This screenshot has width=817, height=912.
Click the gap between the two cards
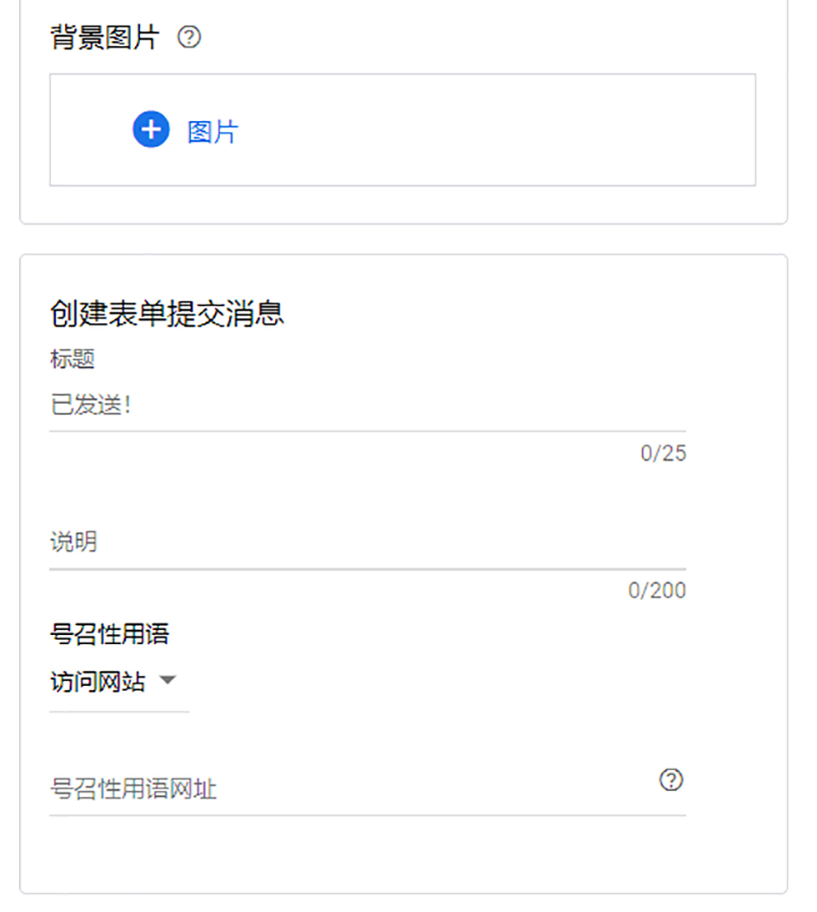(x=400, y=239)
